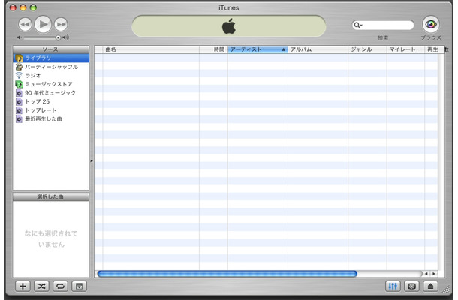Screen dimensions: 458x300
Task: Click the Play button
Action: (x=43, y=24)
